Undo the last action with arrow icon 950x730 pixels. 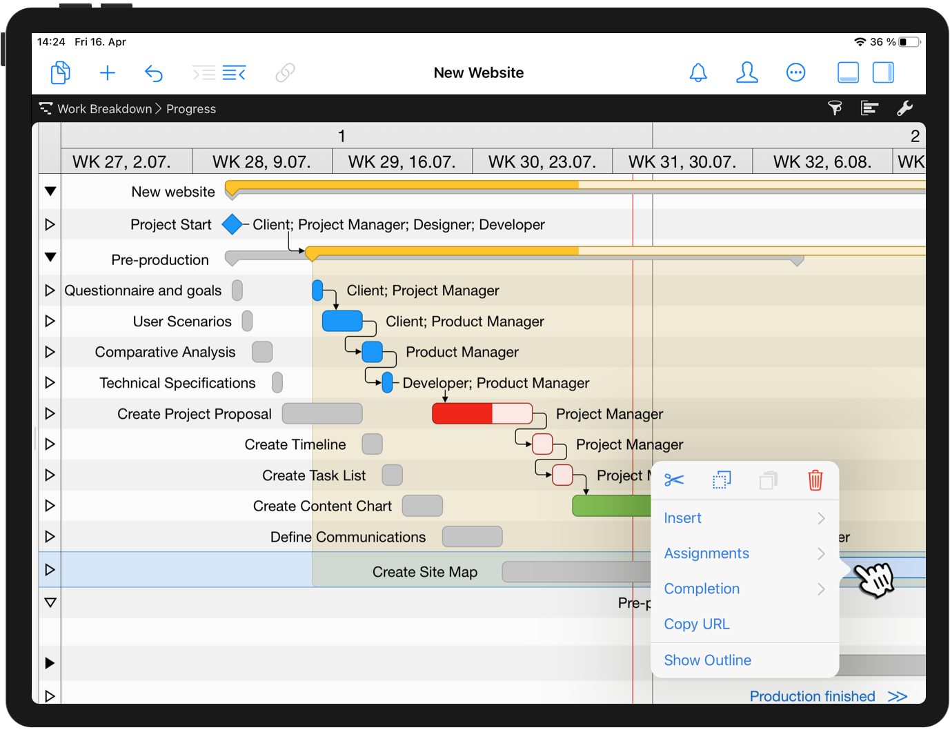154,73
